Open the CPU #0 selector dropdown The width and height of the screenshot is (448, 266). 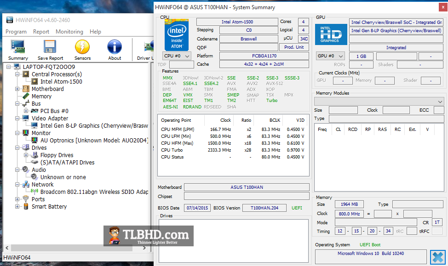coord(177,56)
